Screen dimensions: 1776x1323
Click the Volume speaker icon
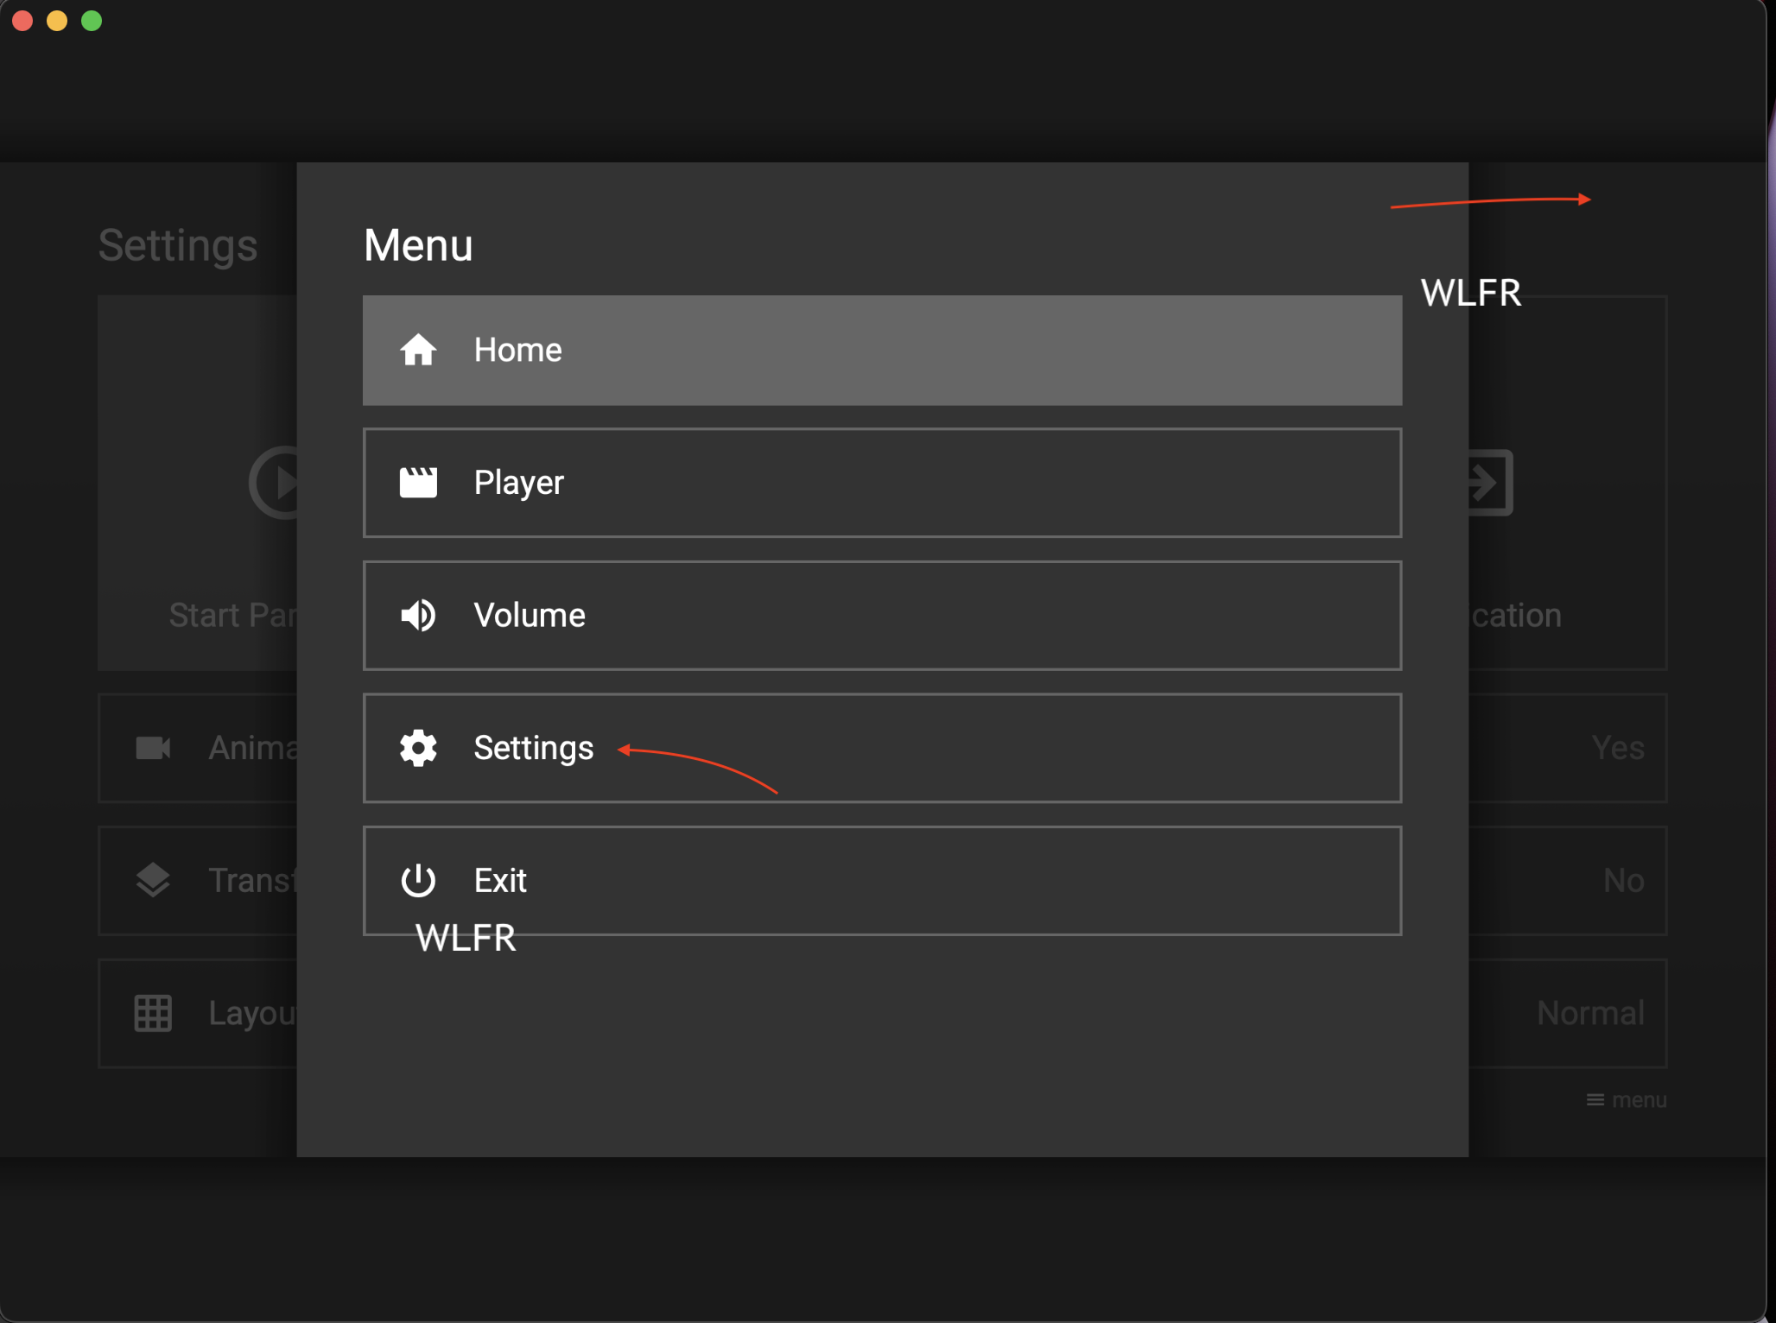click(418, 616)
